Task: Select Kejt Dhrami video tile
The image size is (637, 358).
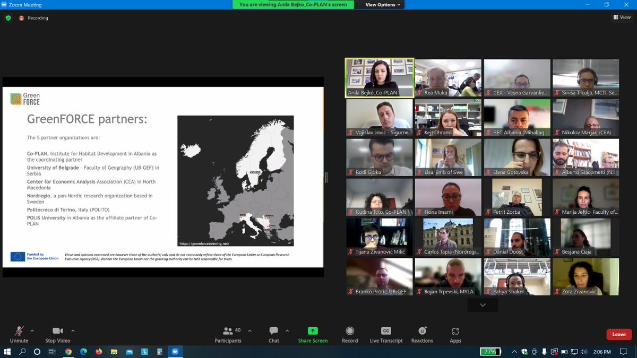Action: [448, 117]
